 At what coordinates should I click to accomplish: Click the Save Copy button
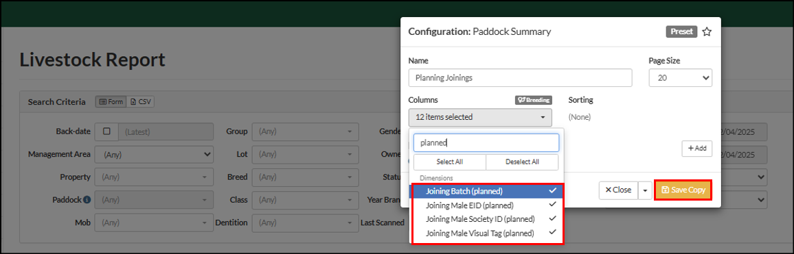[683, 190]
